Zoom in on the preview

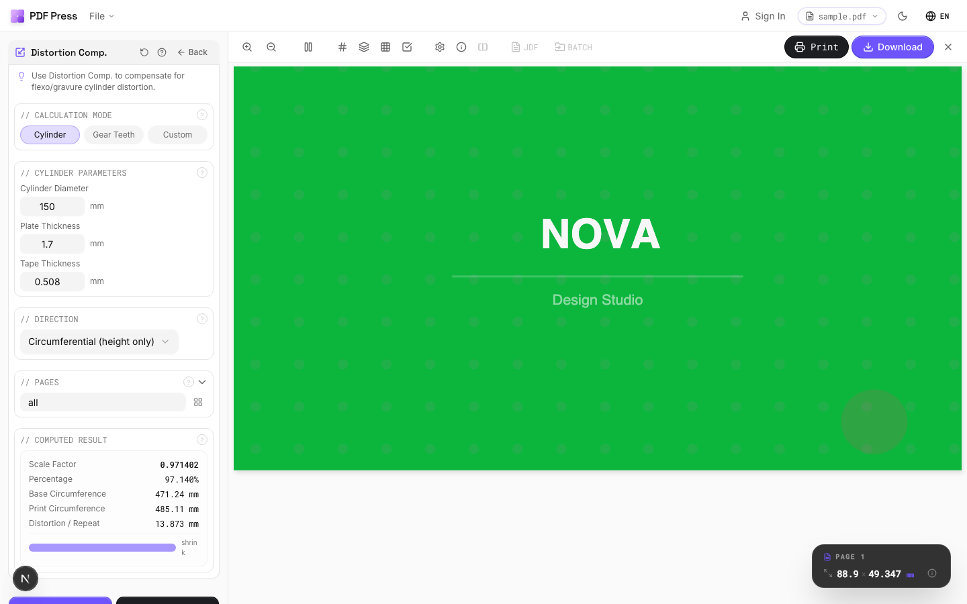point(247,47)
